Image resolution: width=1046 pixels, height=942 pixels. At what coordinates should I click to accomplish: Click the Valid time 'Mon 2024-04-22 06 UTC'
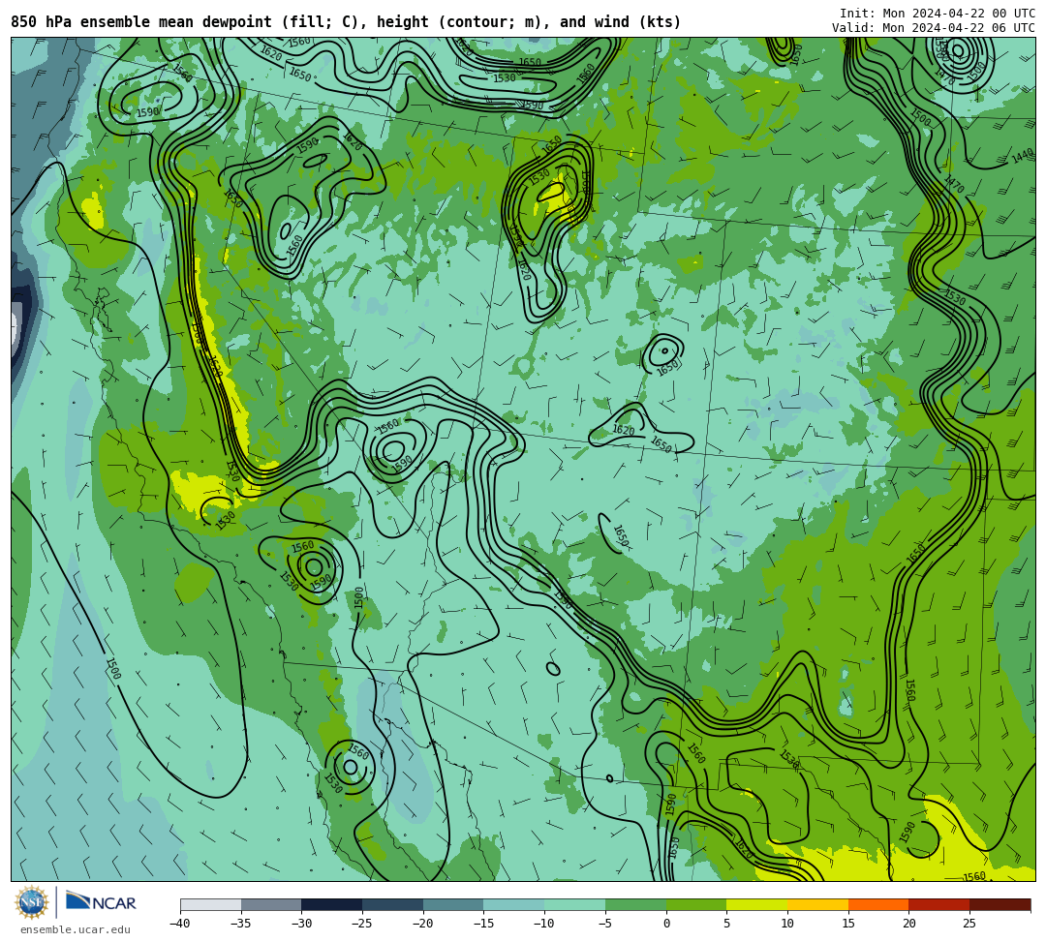pos(959,28)
